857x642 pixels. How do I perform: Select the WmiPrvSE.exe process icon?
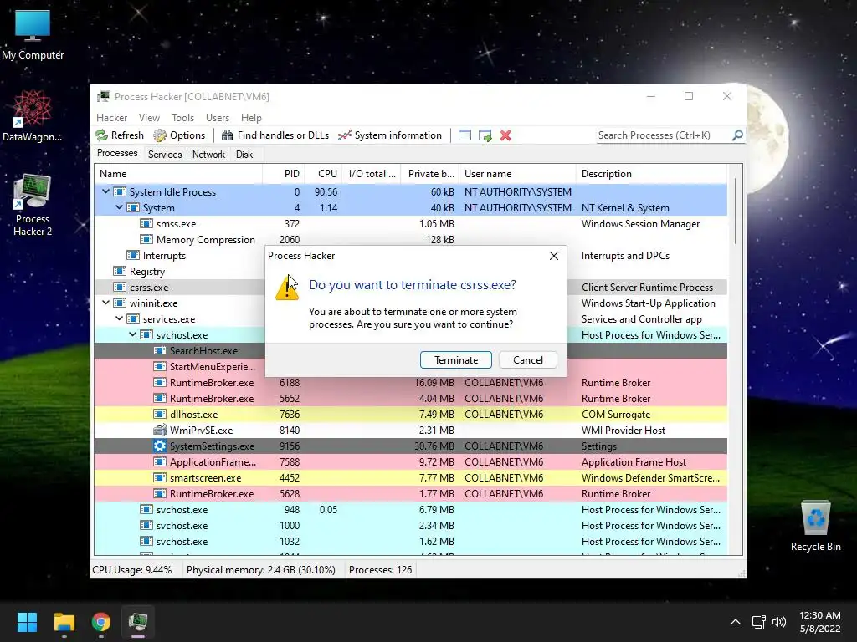coord(160,431)
